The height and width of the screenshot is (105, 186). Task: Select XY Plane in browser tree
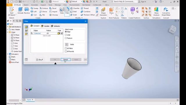(x=15, y=41)
